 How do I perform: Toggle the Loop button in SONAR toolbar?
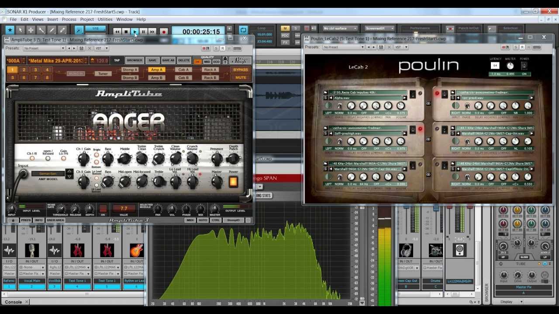coord(243,30)
